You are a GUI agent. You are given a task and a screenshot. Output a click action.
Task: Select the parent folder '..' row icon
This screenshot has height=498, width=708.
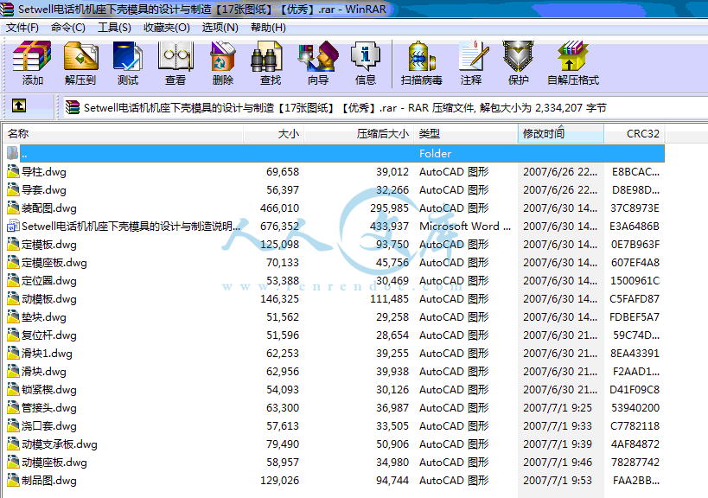point(13,153)
